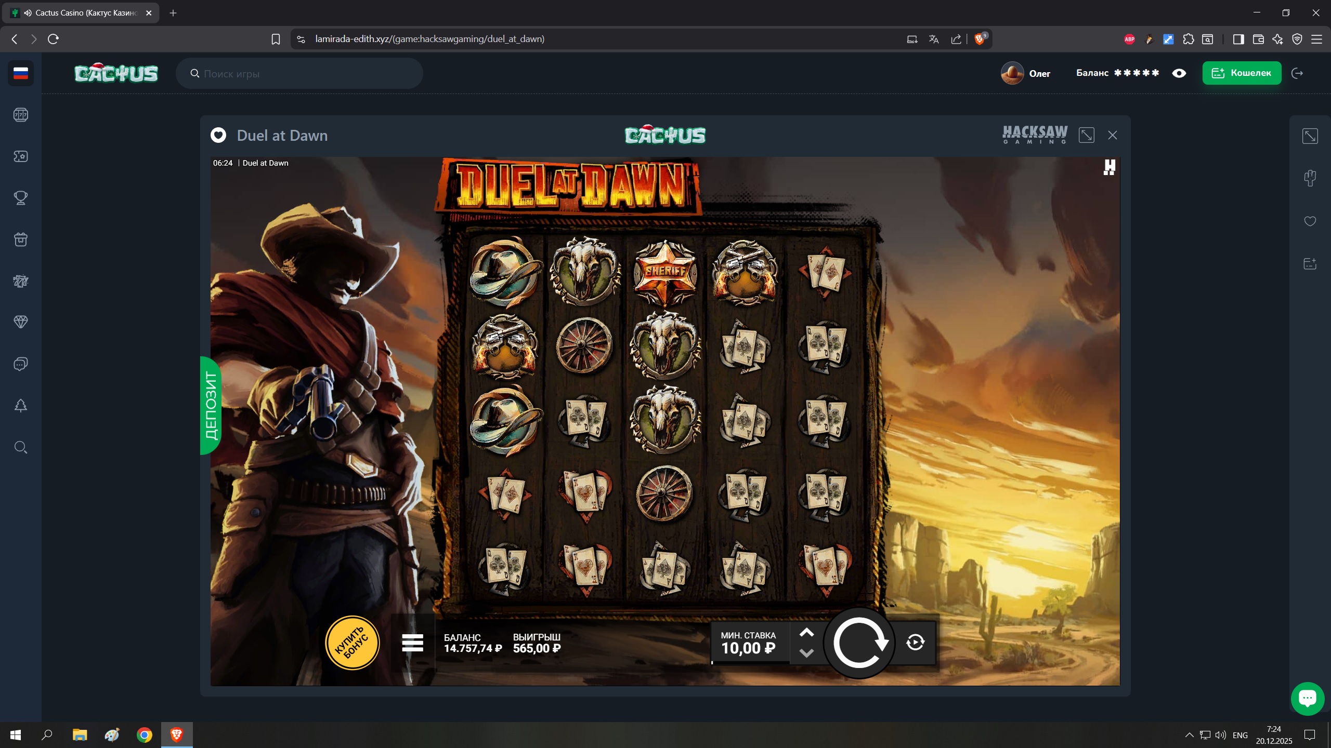
Task: Click the Russian flag language selector
Action: pos(21,73)
